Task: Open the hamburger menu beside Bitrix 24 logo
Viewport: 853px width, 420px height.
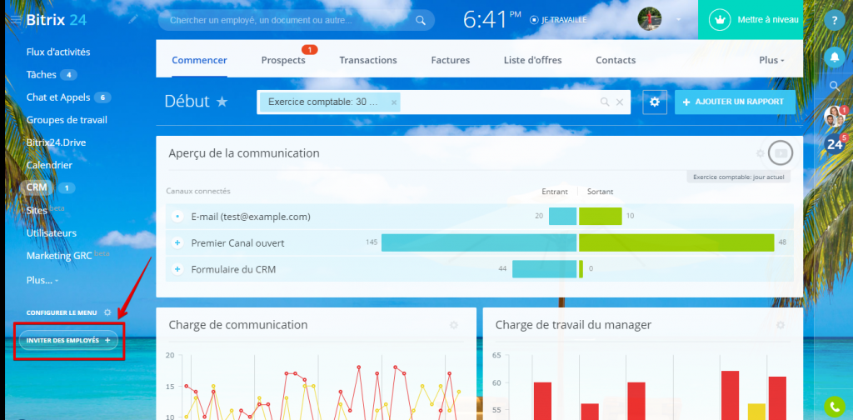Action: click(17, 20)
